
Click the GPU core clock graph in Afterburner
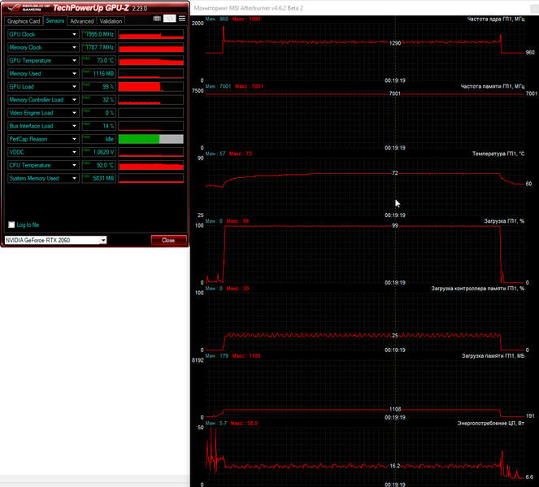tap(365, 51)
